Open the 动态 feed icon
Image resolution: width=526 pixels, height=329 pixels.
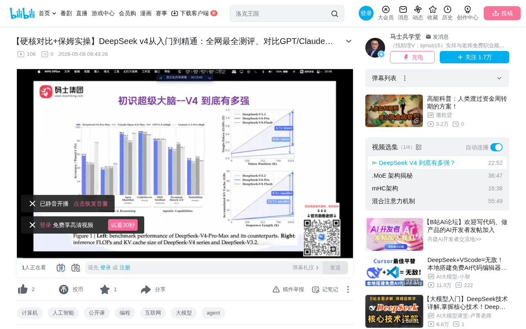point(418,9)
